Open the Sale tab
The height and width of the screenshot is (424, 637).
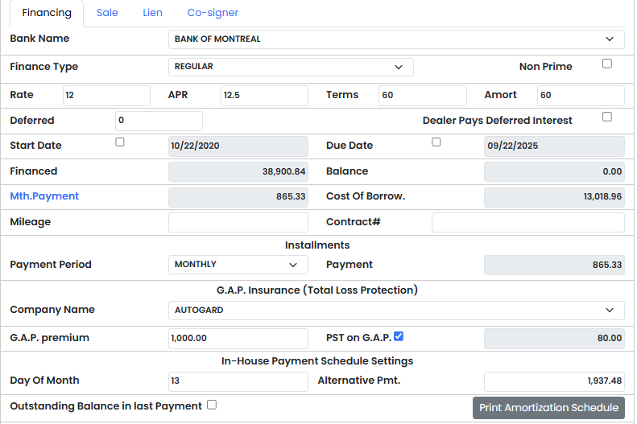click(107, 13)
